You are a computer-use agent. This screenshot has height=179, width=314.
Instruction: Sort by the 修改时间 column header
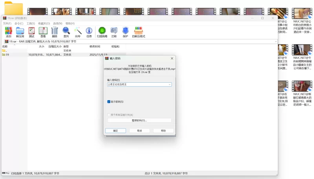pos(95,46)
